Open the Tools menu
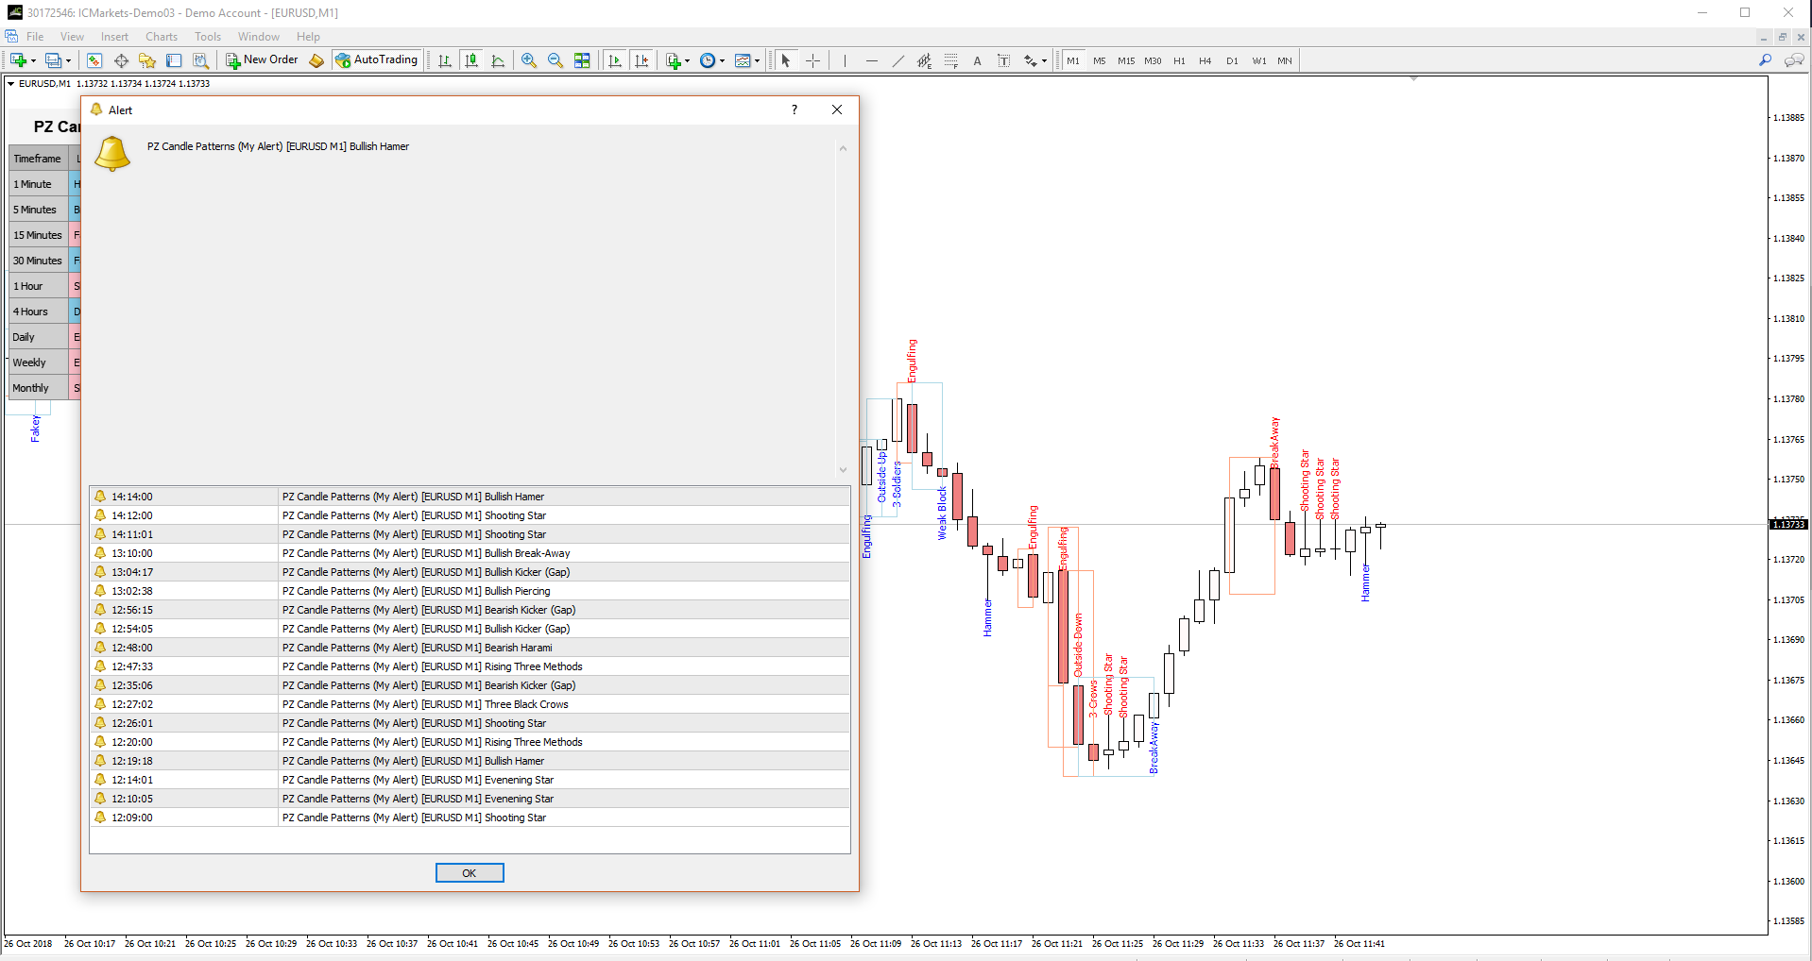 208,37
